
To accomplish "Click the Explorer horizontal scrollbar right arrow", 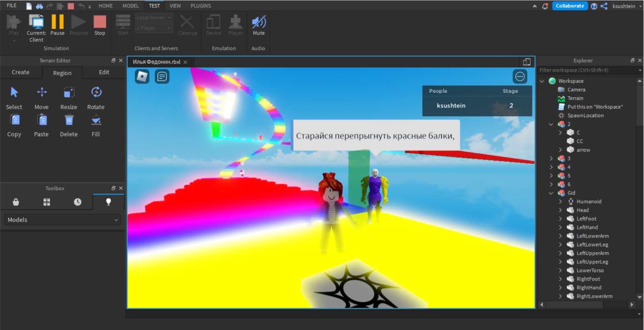I will point(632,305).
